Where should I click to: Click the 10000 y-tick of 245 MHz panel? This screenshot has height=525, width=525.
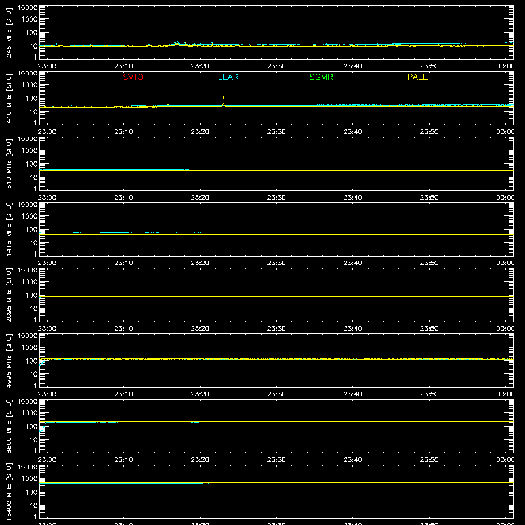28,8
